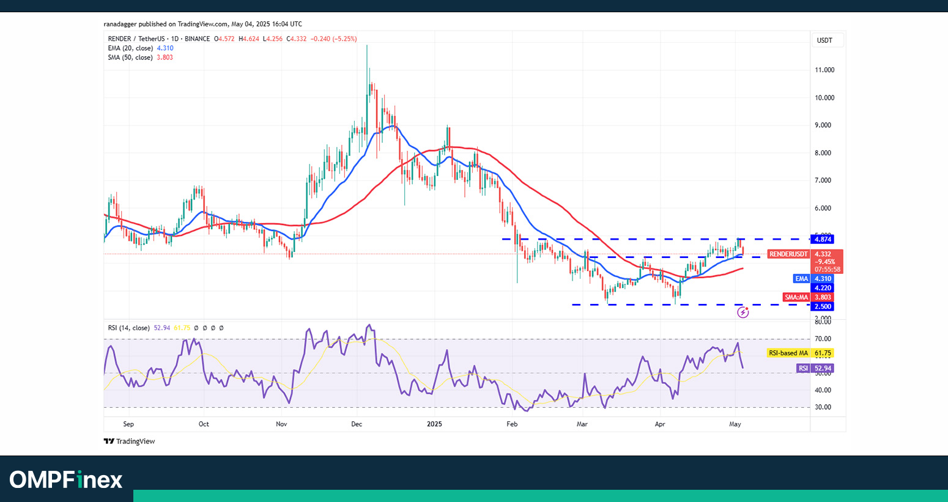
Task: Click the 11.000 price axis label
Action: (x=824, y=70)
